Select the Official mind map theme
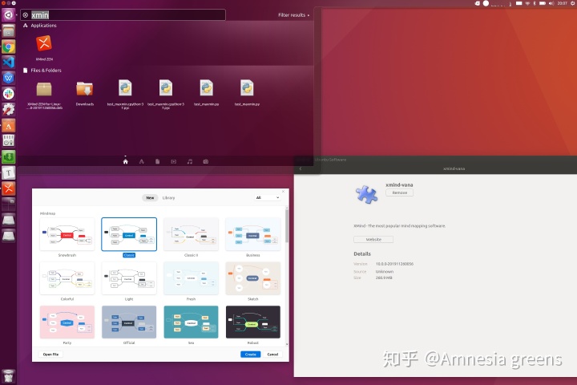The height and width of the screenshot is (385, 577). (129, 322)
